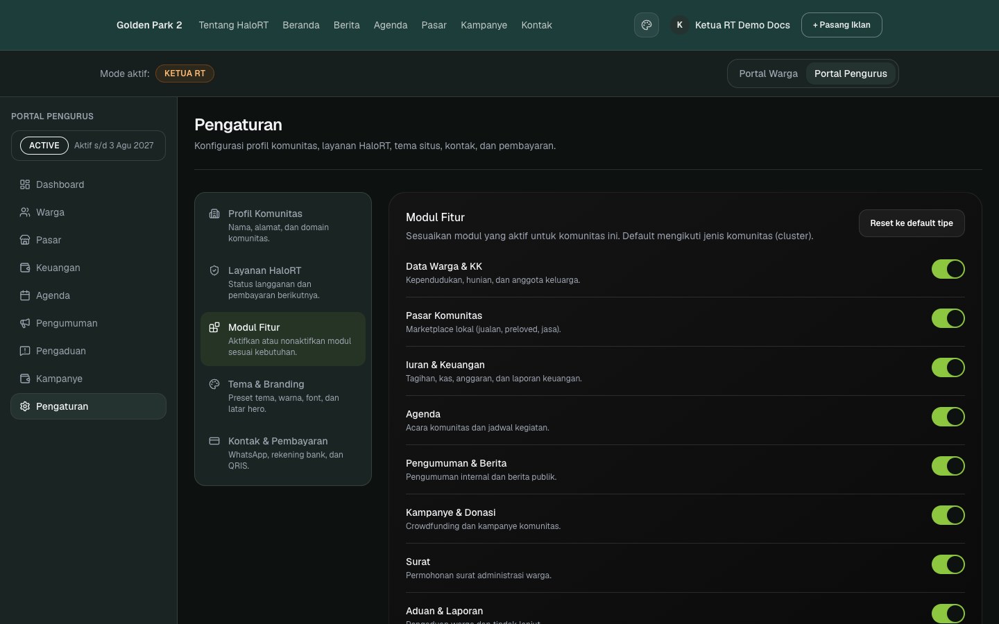Screen dimensions: 999x624
Task: Switch off the Agenda module toggle
Action: point(948,417)
